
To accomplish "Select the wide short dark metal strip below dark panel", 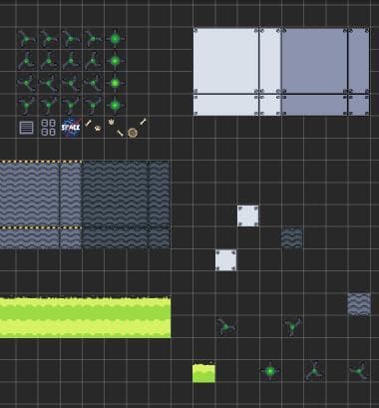I will [x=314, y=105].
